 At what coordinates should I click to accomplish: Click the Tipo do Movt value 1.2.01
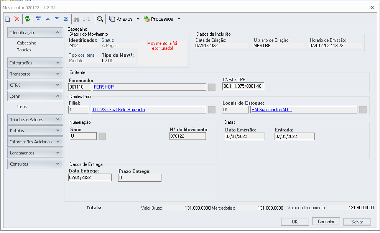pyautogui.click(x=107, y=61)
